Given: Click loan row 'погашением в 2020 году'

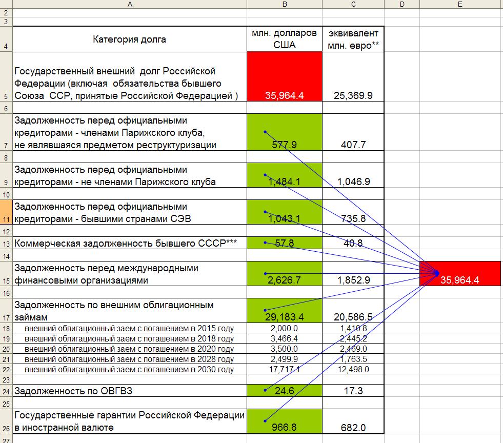Looking at the screenshot, I should (x=130, y=349).
